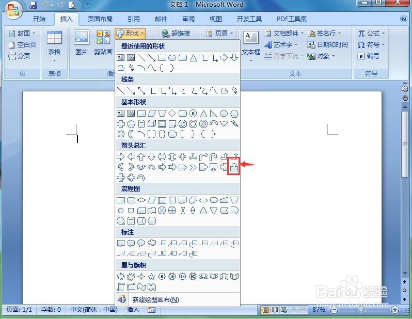Pick the heart shape in basic shapes
The image size is (412, 319).
click(x=224, y=123)
